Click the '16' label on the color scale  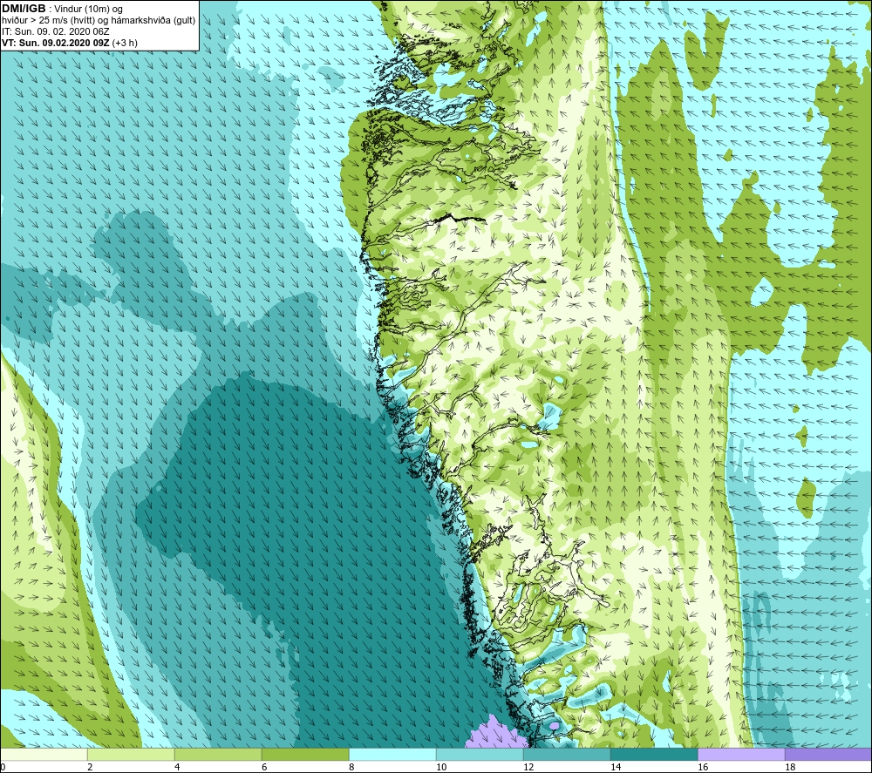pyautogui.click(x=703, y=768)
